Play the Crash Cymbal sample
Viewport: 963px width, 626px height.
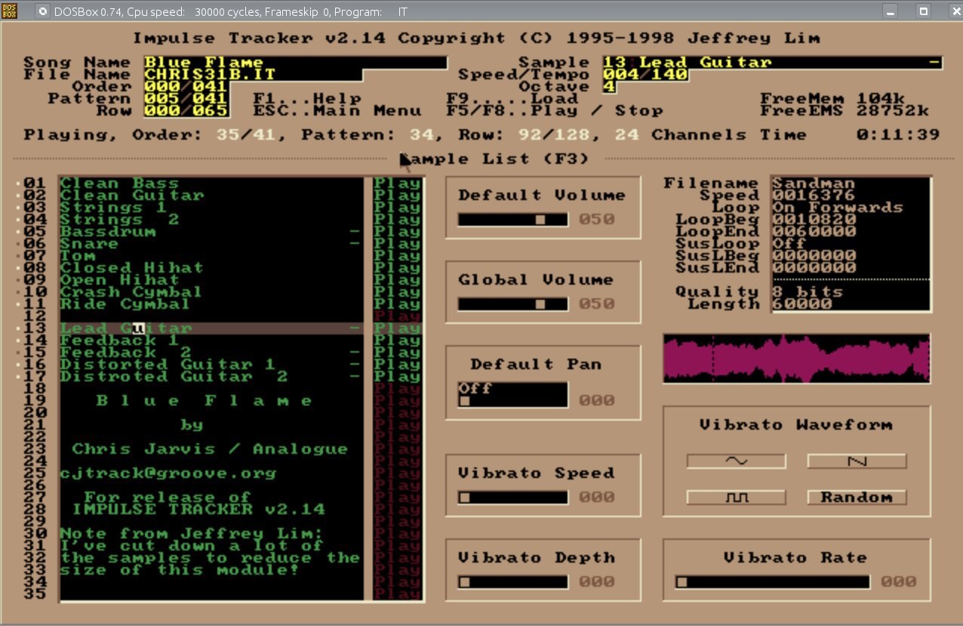[398, 292]
